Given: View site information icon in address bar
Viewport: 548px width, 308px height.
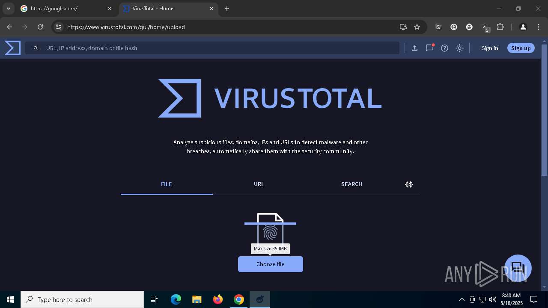Looking at the screenshot, I should 59,27.
